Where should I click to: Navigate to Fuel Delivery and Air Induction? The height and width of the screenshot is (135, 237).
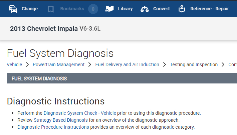click(x=127, y=65)
